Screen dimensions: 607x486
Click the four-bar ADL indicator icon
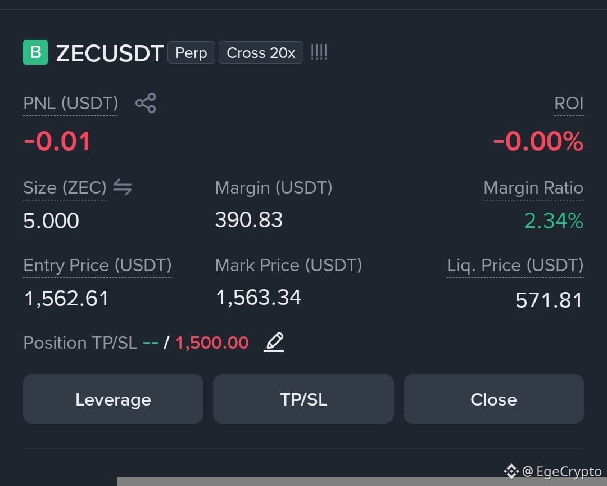coord(319,52)
